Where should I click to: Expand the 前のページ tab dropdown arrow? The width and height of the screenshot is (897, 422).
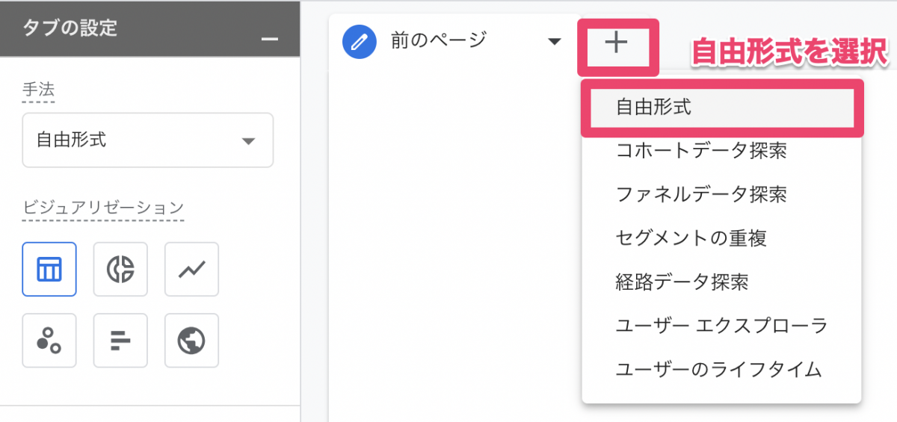click(x=554, y=42)
